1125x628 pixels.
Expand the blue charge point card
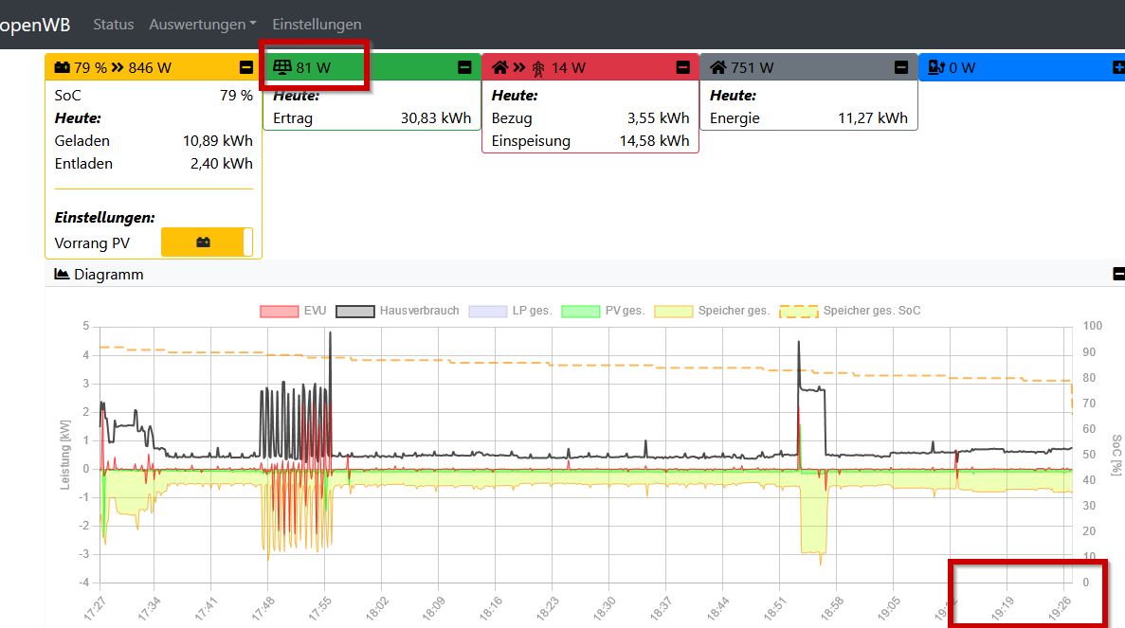point(1117,67)
